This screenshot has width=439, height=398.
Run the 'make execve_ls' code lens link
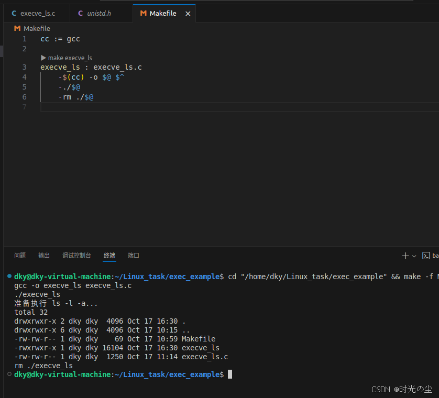click(x=70, y=58)
